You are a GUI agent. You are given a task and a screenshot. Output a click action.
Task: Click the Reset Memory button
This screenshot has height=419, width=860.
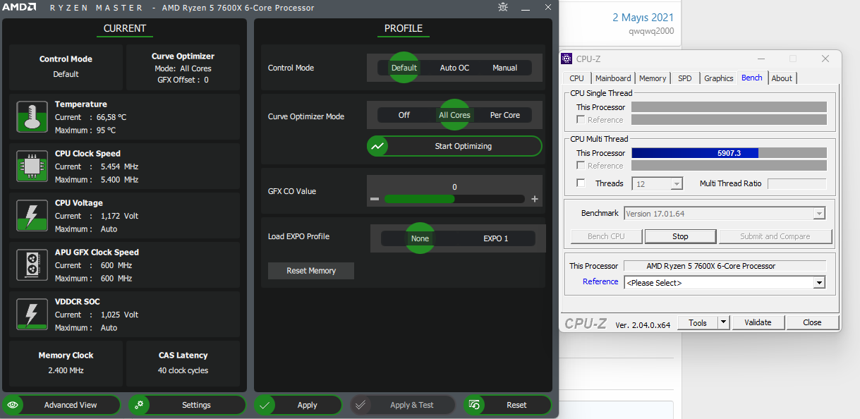coord(311,271)
